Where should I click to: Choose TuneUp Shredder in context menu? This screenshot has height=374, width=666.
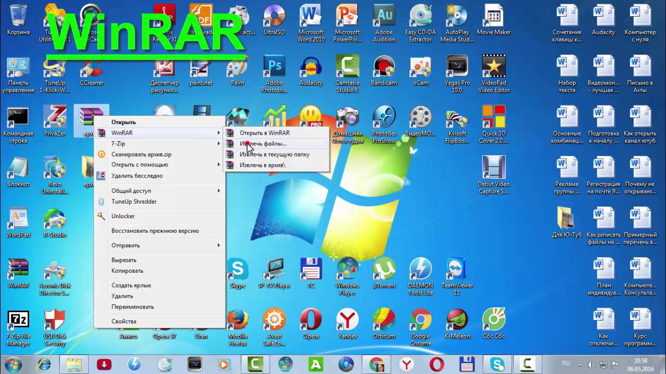160,202
